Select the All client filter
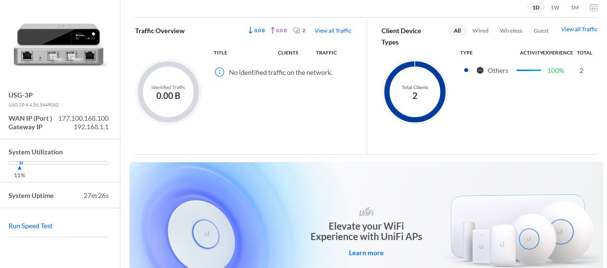 pyautogui.click(x=457, y=31)
